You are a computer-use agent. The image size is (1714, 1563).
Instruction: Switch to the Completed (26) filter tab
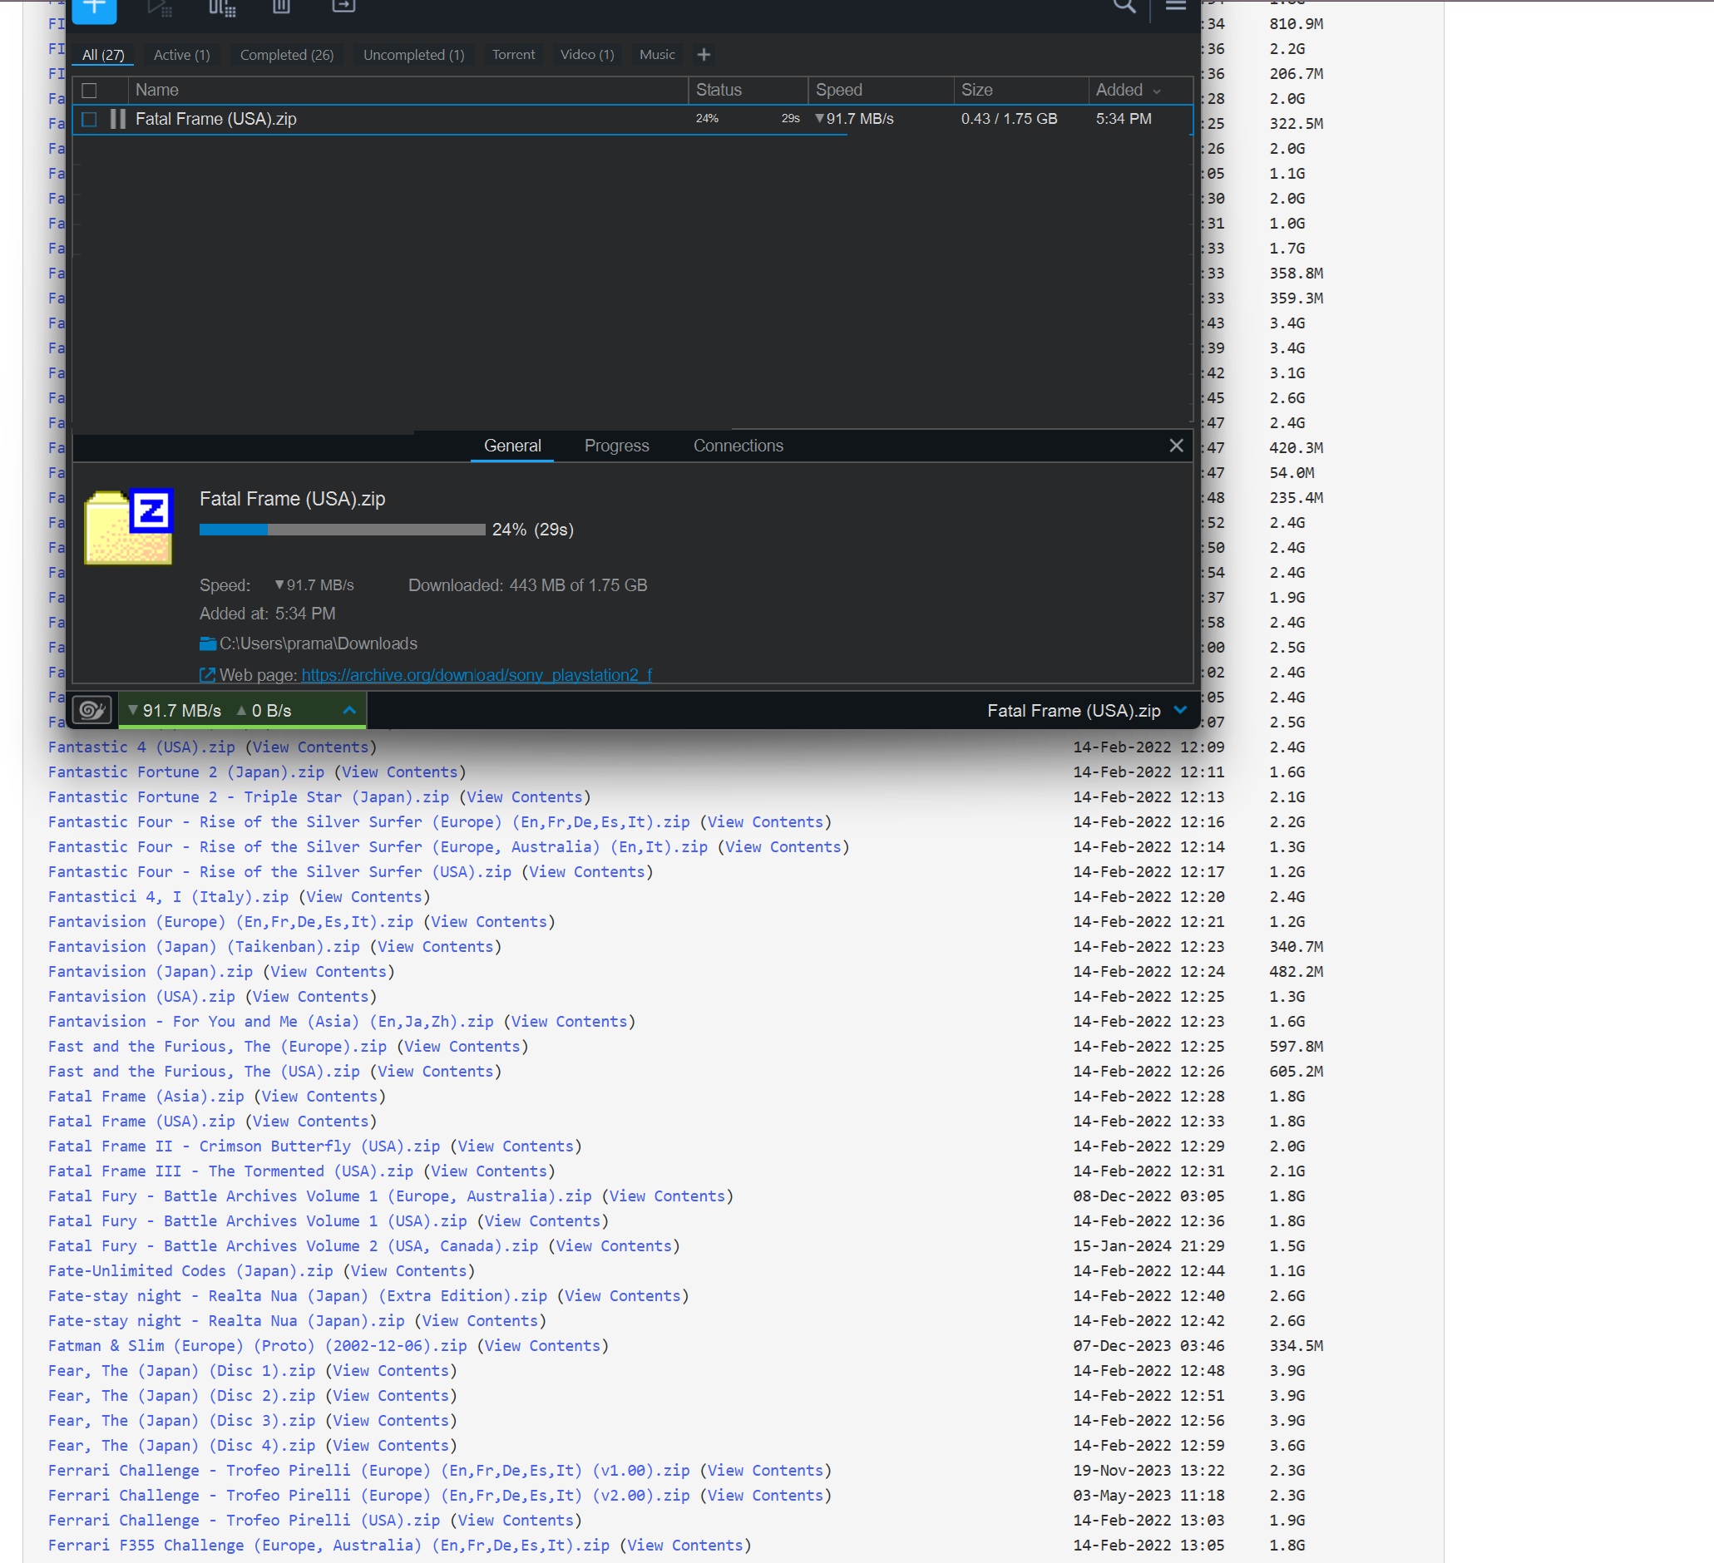(287, 55)
